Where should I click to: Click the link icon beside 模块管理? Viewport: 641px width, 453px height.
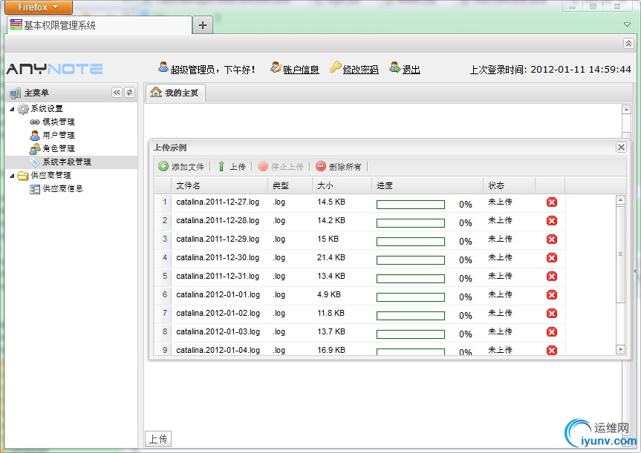[35, 122]
